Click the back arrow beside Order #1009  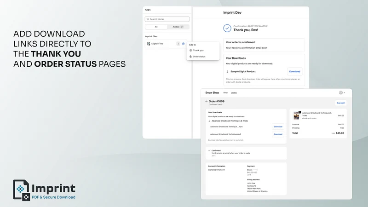click(206, 101)
